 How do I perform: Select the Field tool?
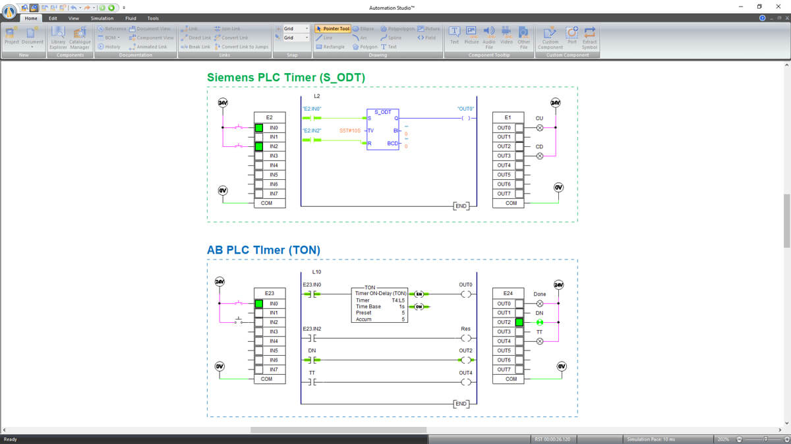[426, 38]
